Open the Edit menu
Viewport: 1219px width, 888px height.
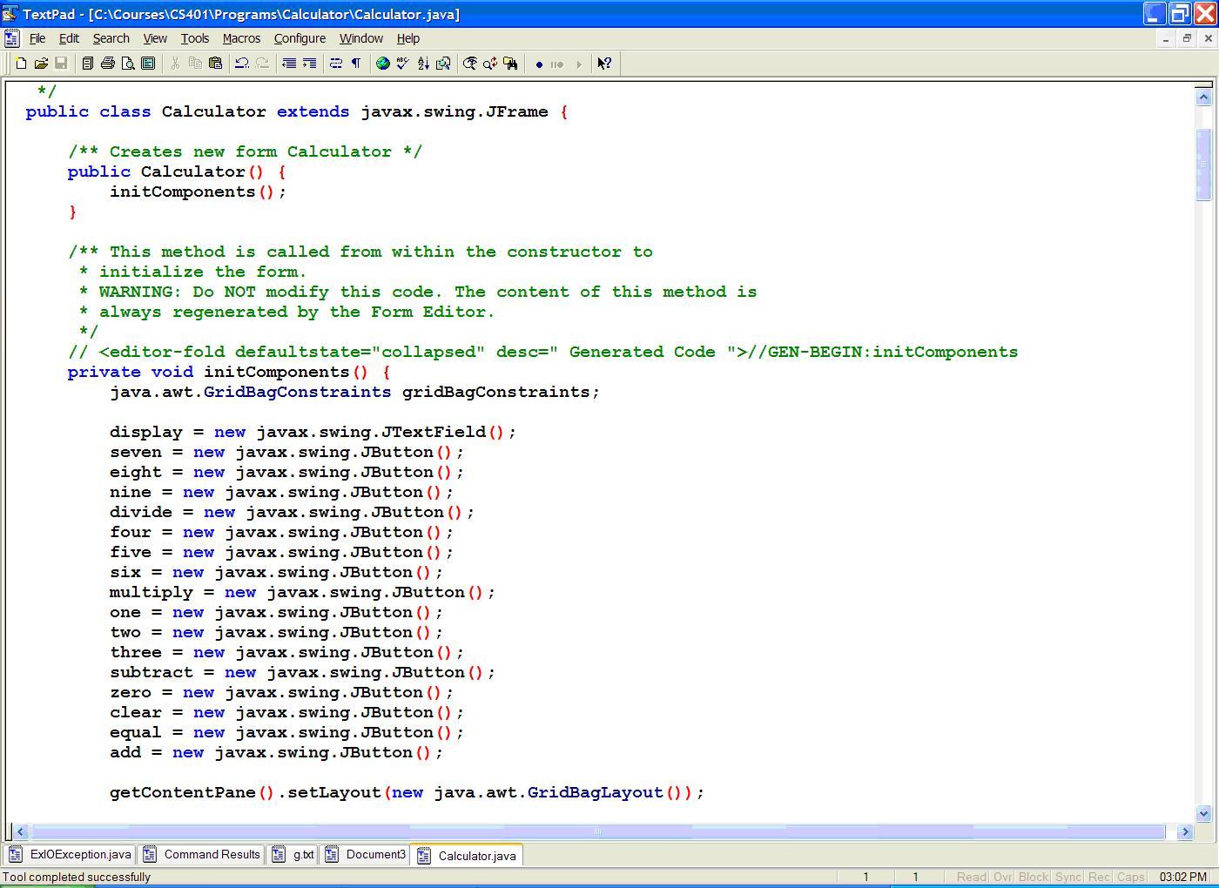[x=69, y=38]
